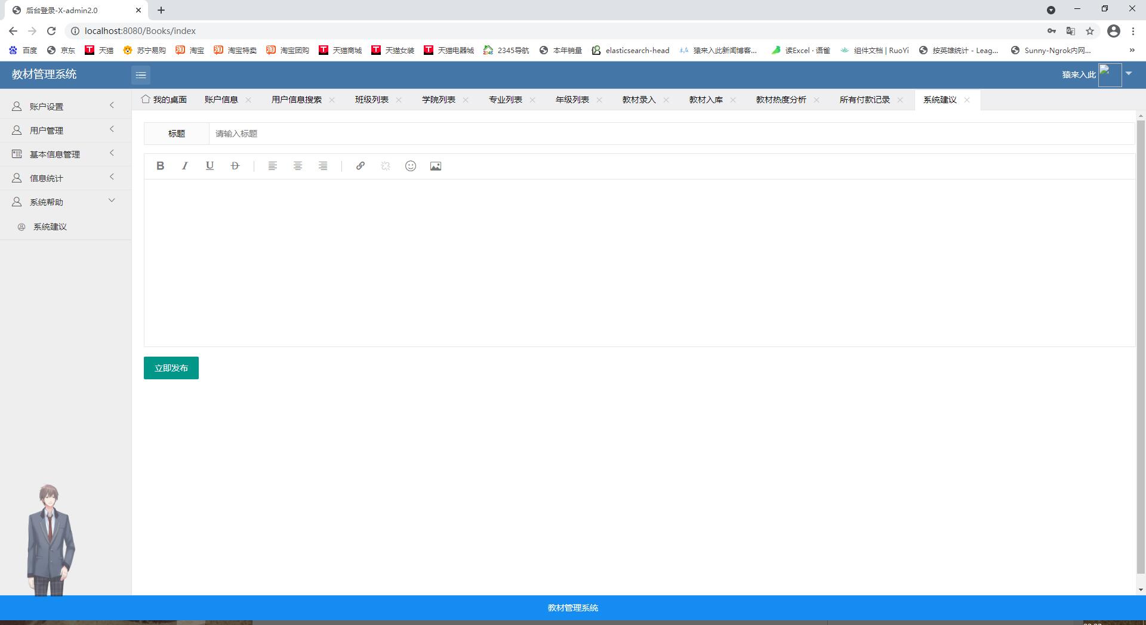Center-align text in editor
The width and height of the screenshot is (1146, 625).
(298, 166)
